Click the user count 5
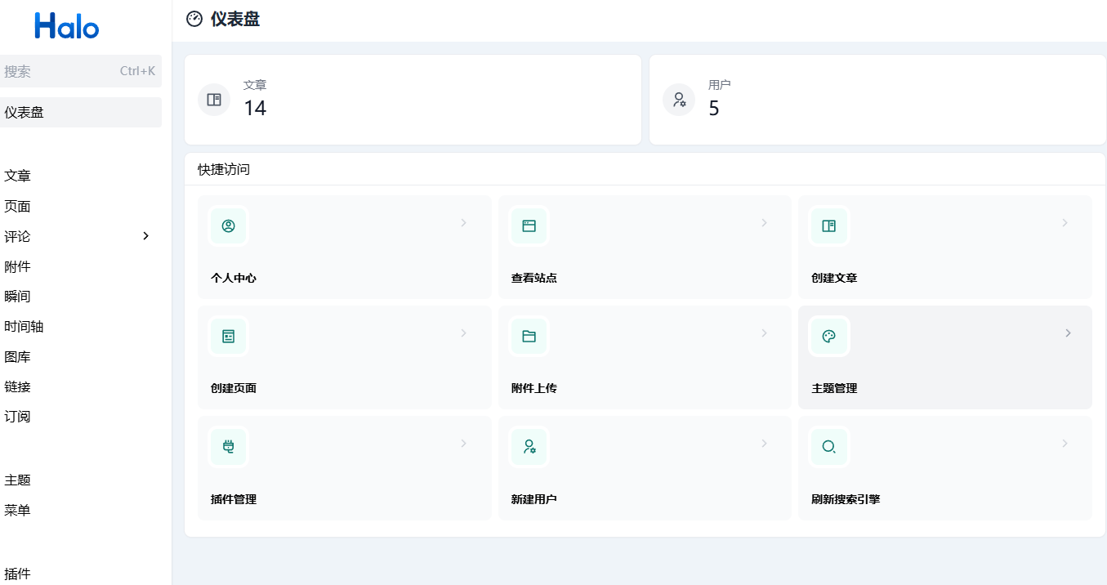 coord(714,108)
